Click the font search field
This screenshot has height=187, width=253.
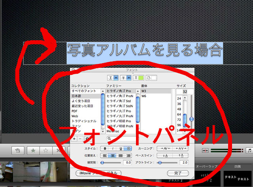tap(122, 138)
